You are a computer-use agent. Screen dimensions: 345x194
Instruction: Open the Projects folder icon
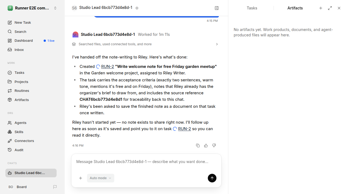(x=10, y=82)
